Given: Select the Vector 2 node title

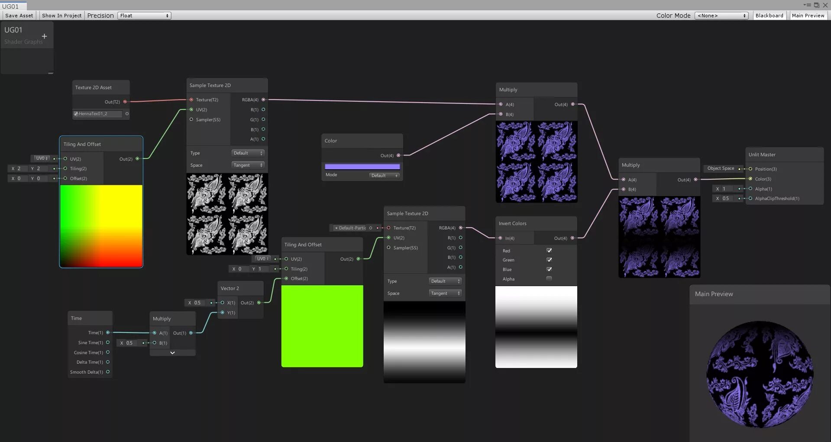Looking at the screenshot, I should 230,288.
